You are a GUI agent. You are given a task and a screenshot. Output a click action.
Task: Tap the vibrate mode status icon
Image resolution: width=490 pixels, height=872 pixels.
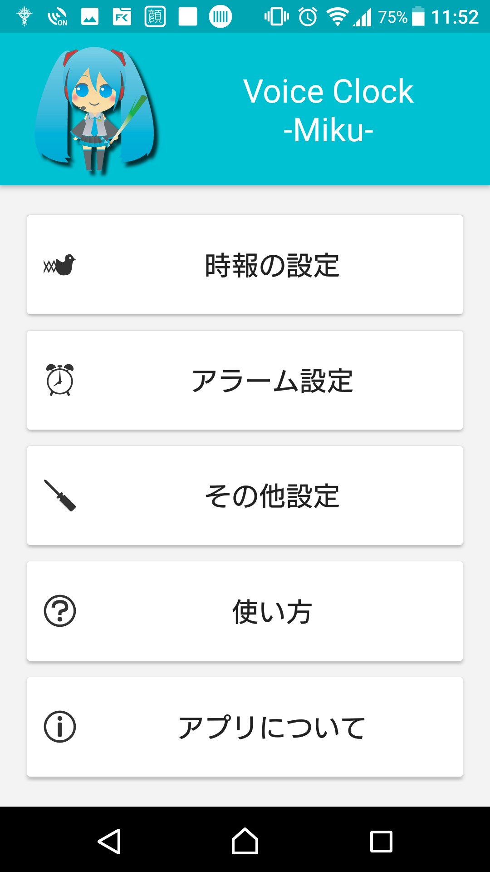coord(276,17)
